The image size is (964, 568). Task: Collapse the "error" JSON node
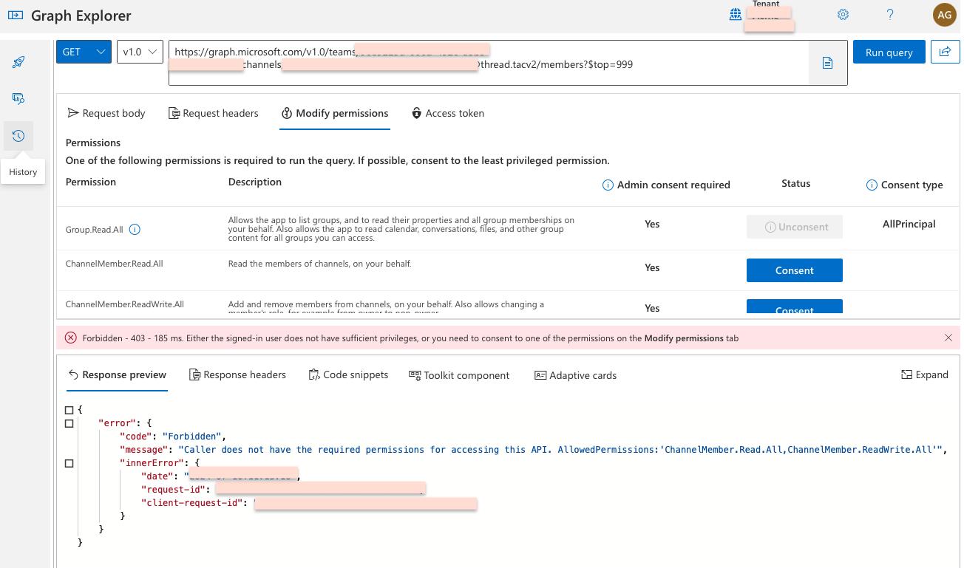pos(69,423)
